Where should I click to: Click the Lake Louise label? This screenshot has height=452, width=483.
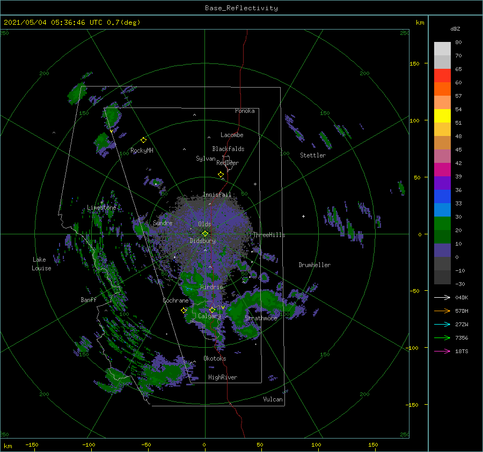[x=41, y=264]
